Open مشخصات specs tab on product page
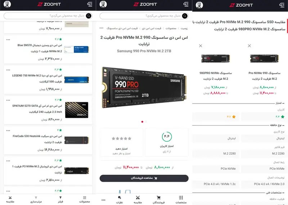The image size is (288, 205). click(x=181, y=200)
